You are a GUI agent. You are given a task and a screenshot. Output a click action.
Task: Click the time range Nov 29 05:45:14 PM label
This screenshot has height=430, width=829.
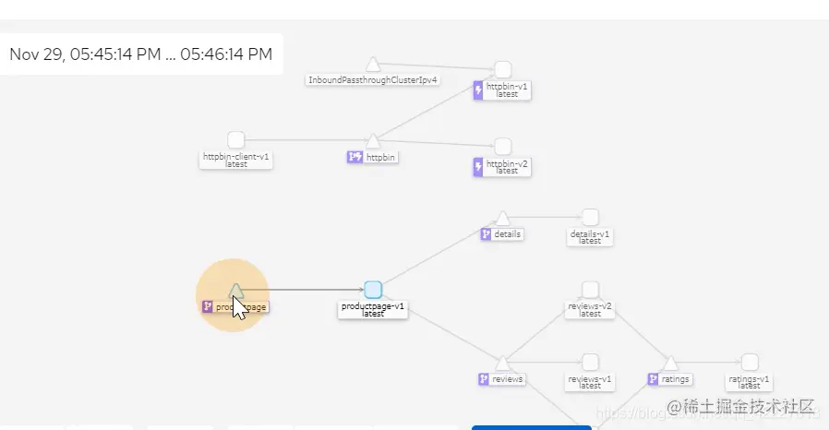(x=140, y=54)
